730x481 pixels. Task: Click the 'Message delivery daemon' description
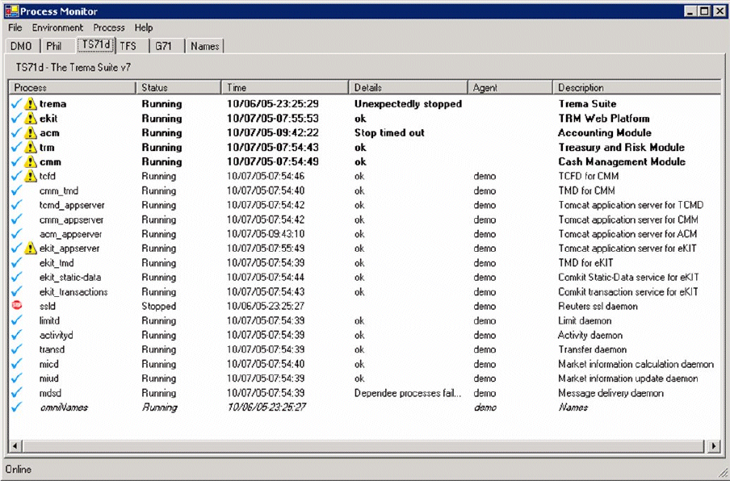click(x=610, y=392)
